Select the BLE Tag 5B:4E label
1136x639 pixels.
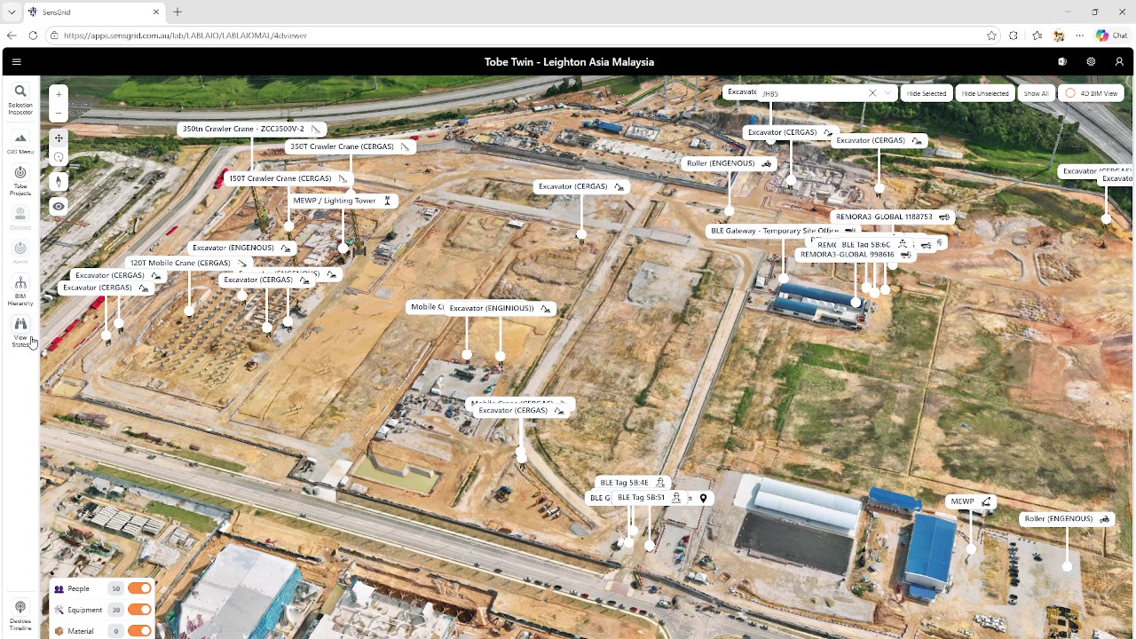coord(632,483)
